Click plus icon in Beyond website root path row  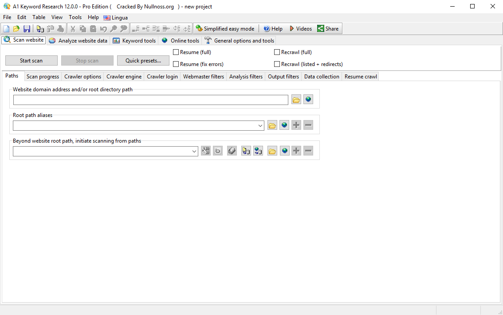click(296, 151)
